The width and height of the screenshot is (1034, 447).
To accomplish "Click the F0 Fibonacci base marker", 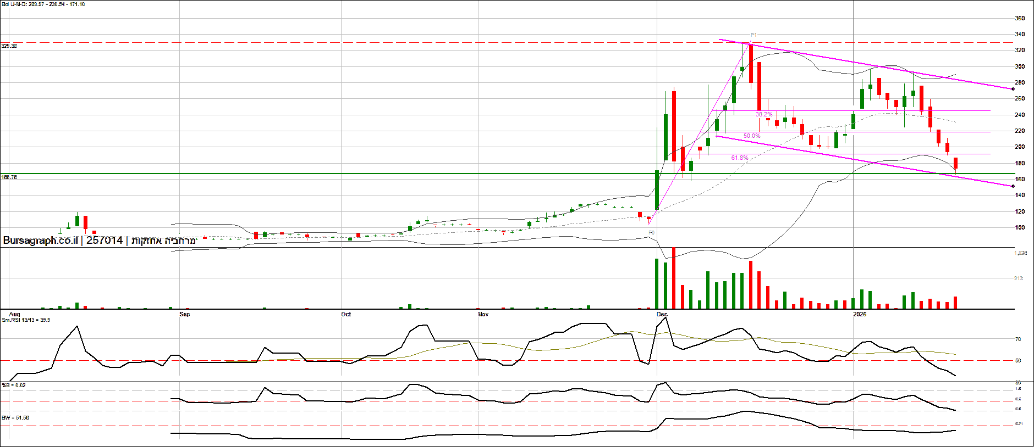I will (x=651, y=233).
